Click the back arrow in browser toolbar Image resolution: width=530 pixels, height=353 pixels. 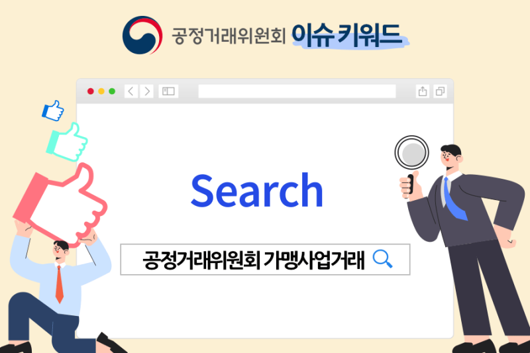131,91
